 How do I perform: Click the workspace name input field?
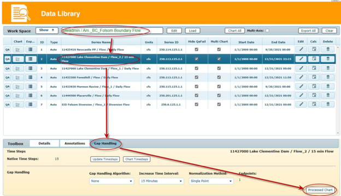tap(112, 30)
